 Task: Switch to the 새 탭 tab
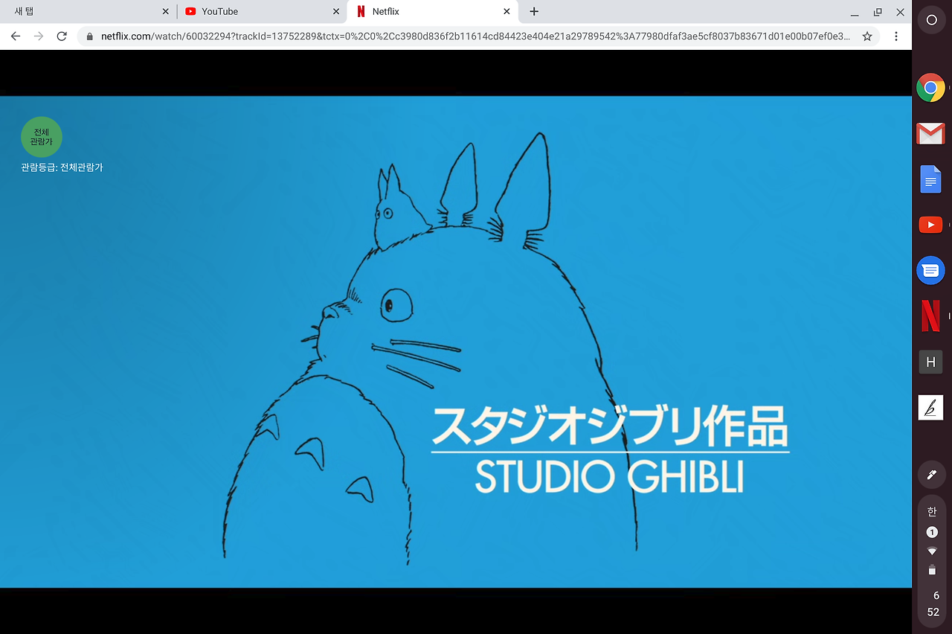click(x=89, y=12)
